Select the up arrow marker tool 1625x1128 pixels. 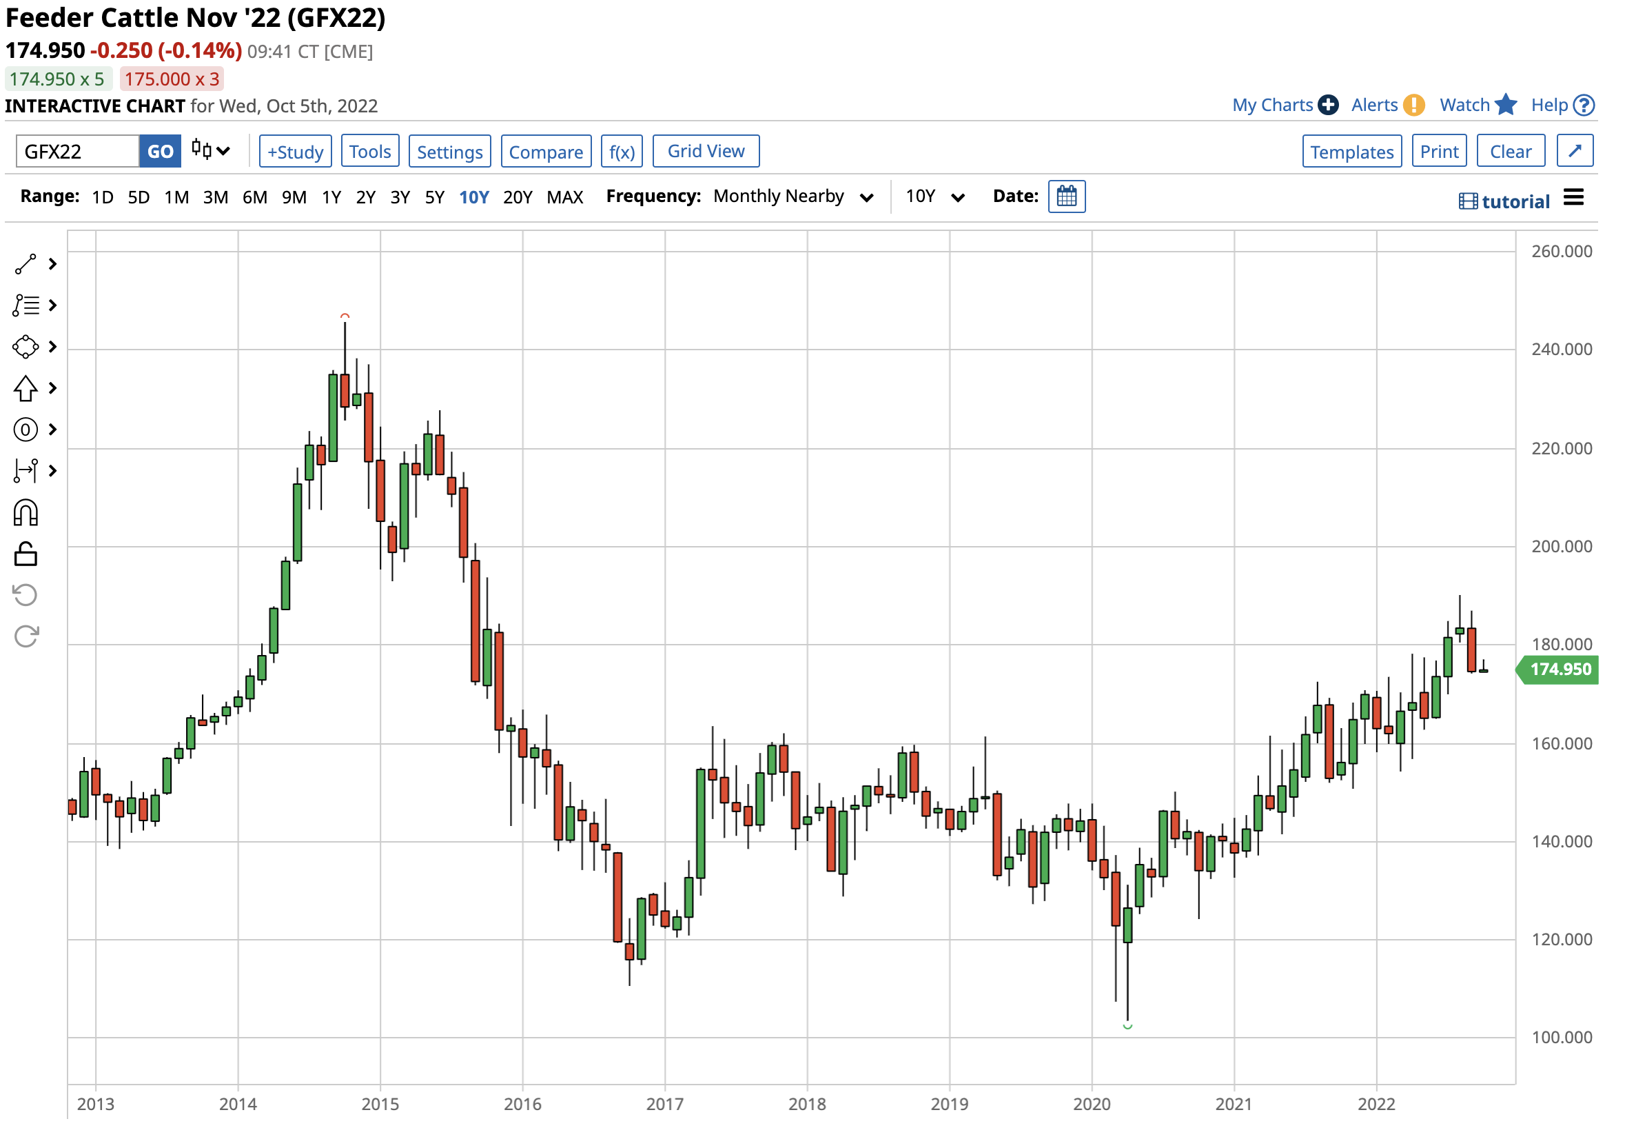click(x=26, y=389)
